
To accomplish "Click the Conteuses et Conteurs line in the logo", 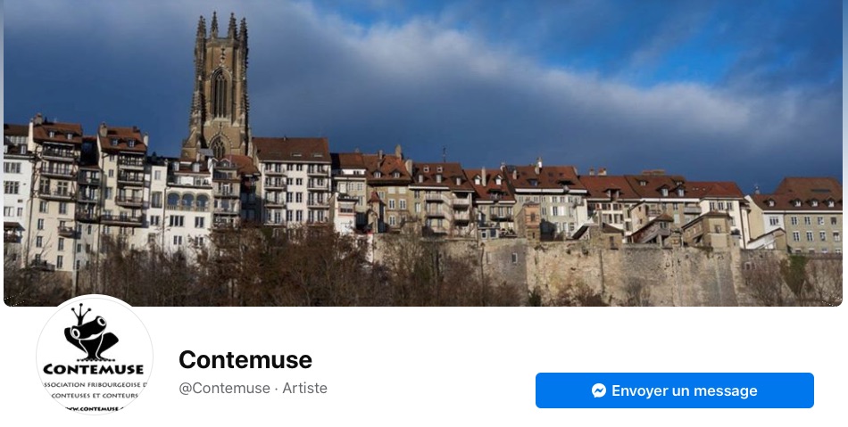I will [x=95, y=396].
